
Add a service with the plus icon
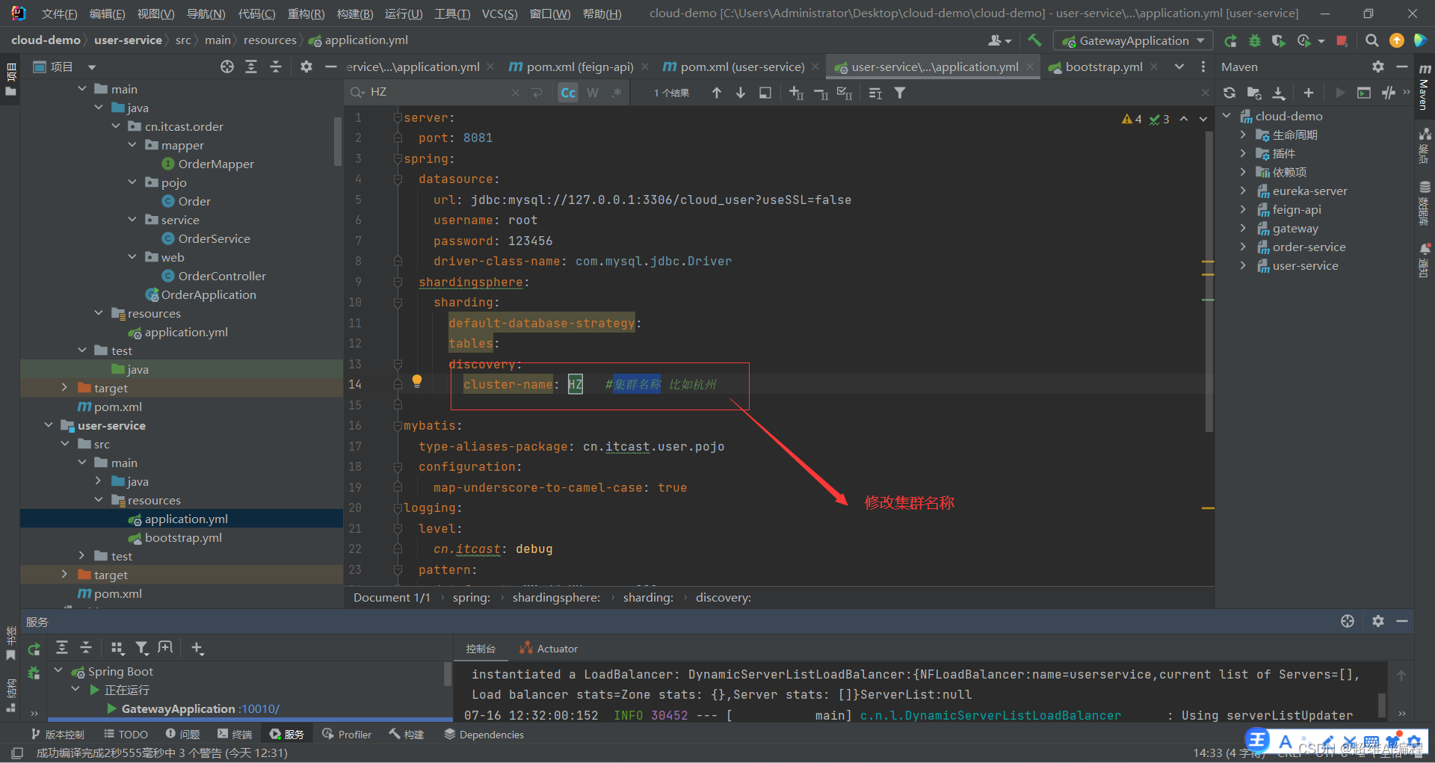click(197, 648)
